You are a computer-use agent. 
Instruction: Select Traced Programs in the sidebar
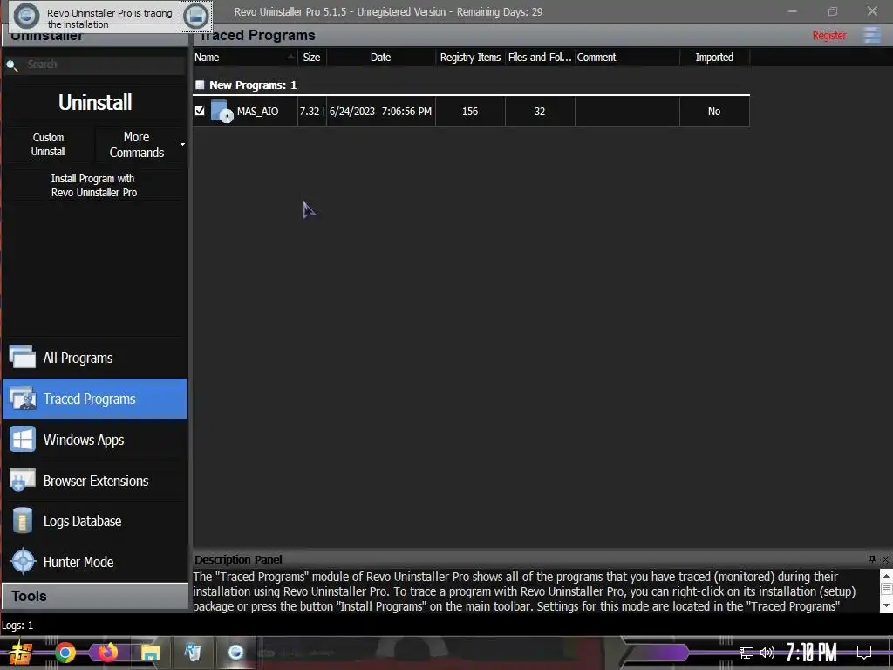click(95, 399)
